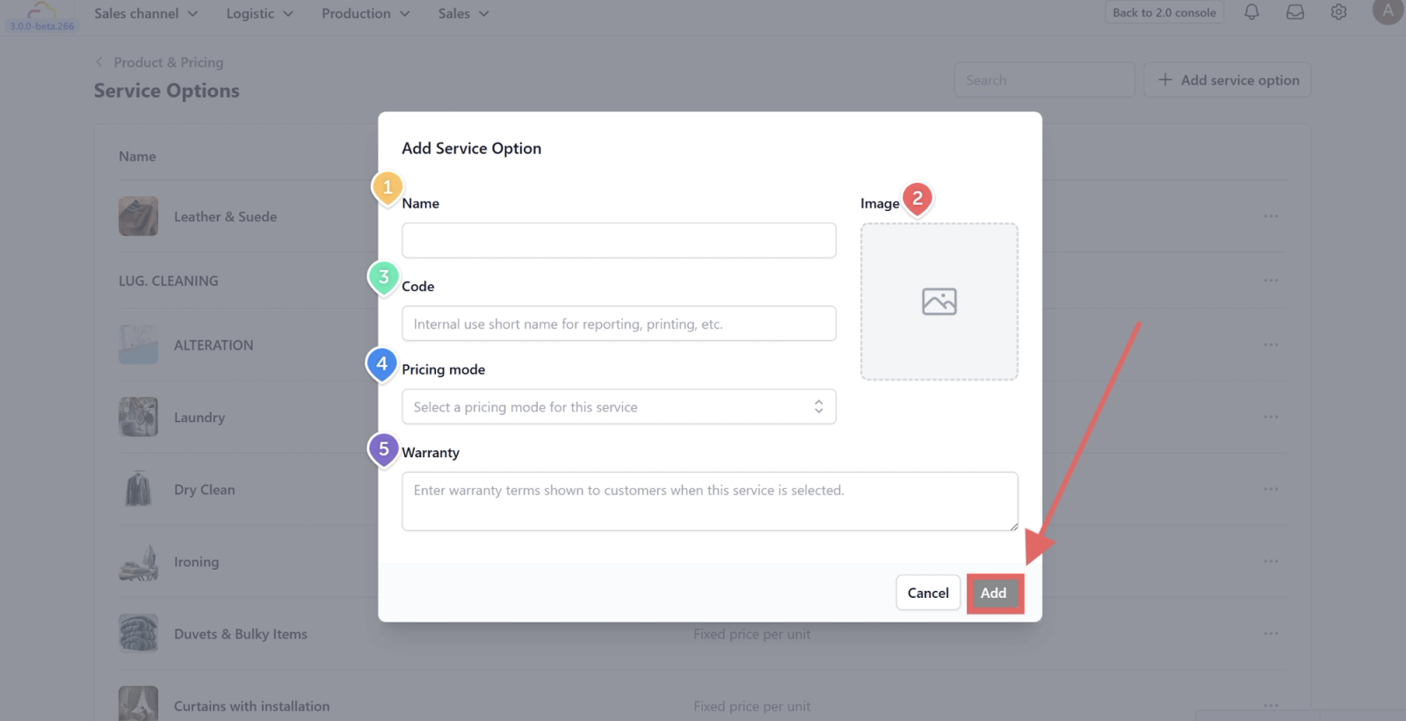Click the image upload placeholder icon
The height and width of the screenshot is (721, 1406).
[939, 302]
